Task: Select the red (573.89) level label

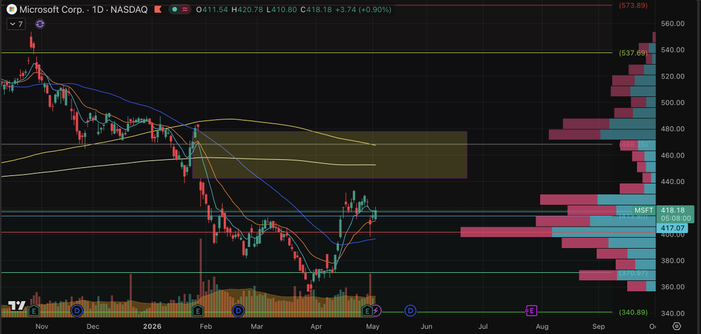Action: tap(633, 5)
